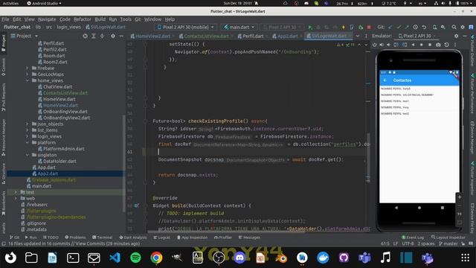
Task: Collapse the home_views folder
Action: point(27,80)
